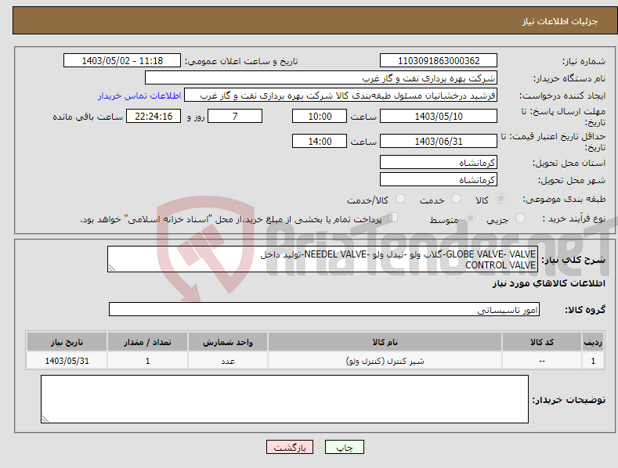Image resolution: width=618 pixels, height=468 pixels.
Task: Select the خدمت radio button
Action: coord(456,199)
